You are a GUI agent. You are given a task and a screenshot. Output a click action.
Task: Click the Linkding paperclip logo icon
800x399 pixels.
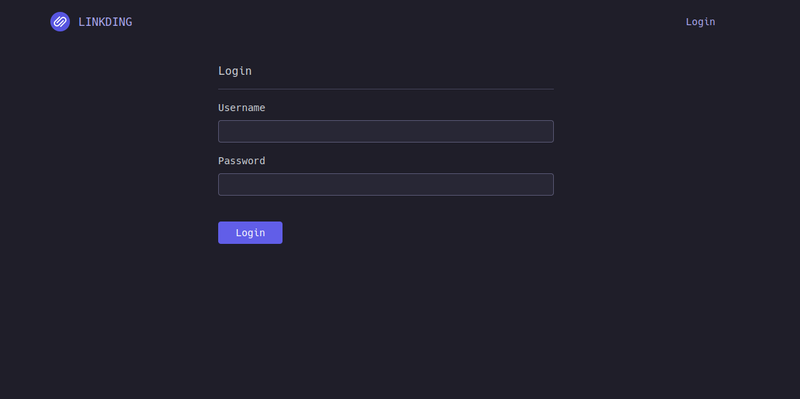pos(60,22)
